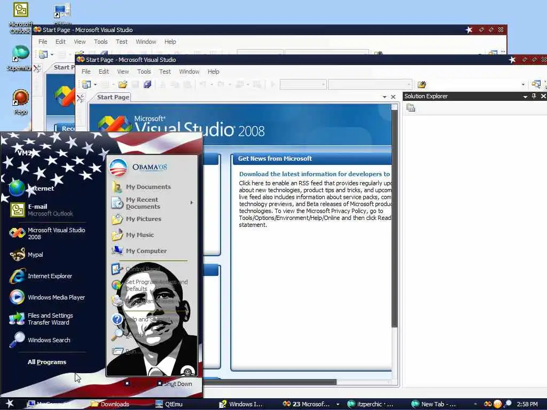The image size is (547, 410).
Task: Open the Solution Configurations combo box
Action: (x=303, y=84)
